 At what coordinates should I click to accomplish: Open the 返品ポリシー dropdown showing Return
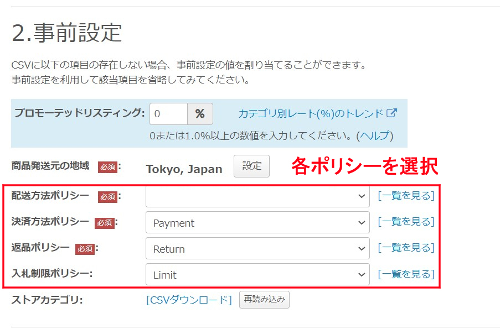pos(257,248)
